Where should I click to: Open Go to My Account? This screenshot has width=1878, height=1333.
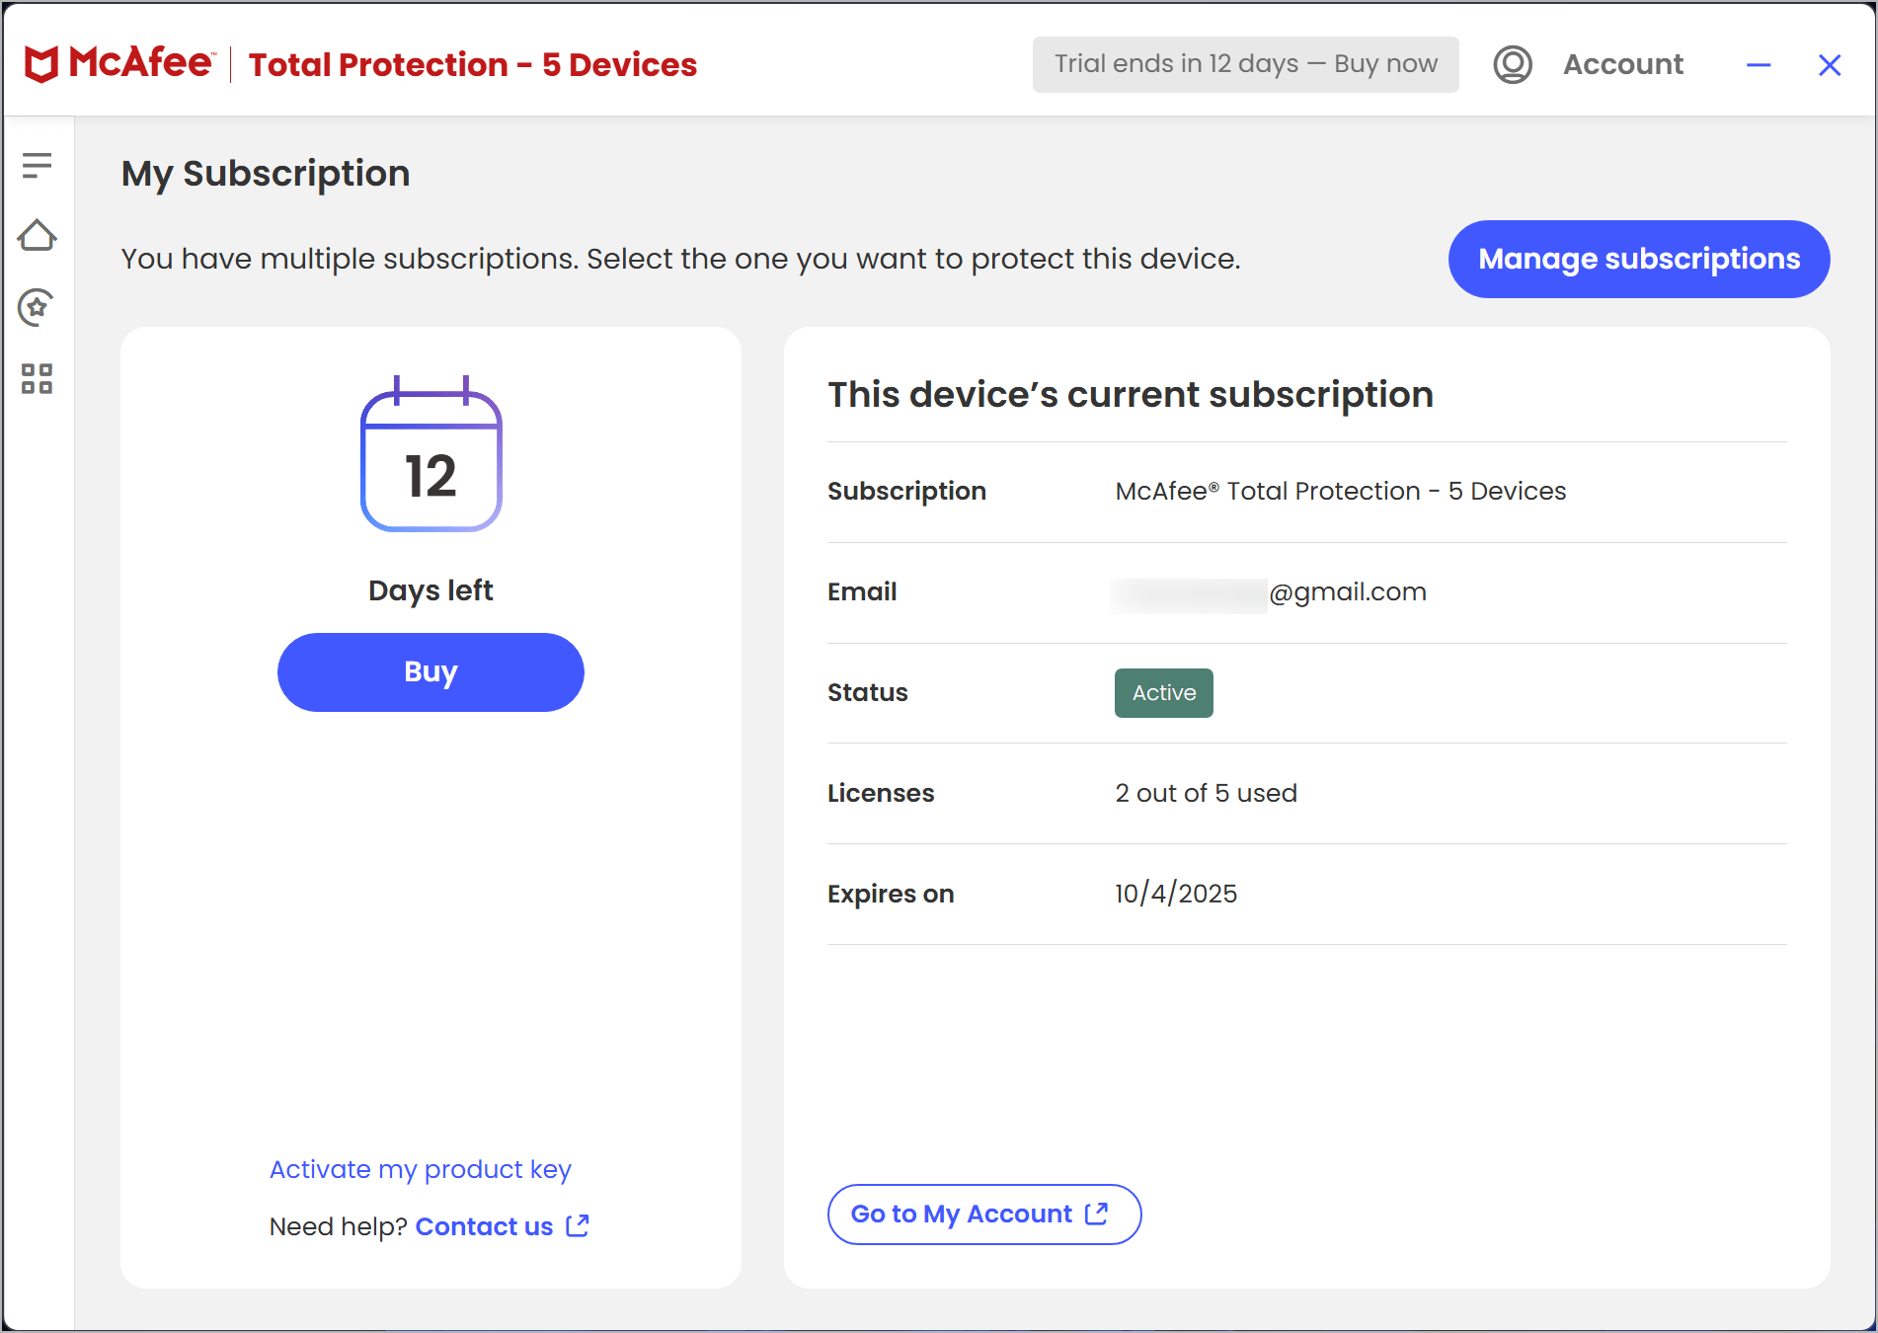pos(983,1214)
